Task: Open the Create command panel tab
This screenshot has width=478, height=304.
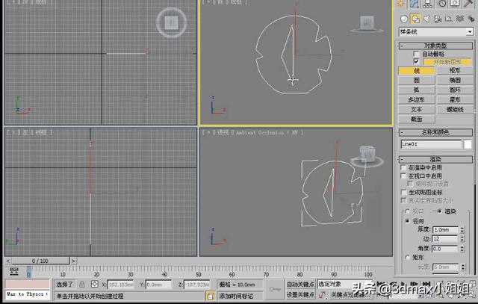Action: (x=400, y=3)
